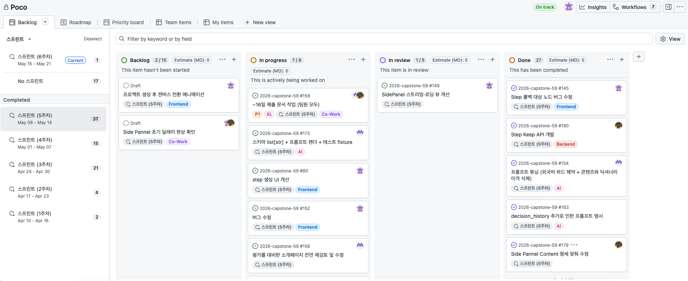Select 스프린트 (6주차) Current sprint
This screenshot has width=688, height=281.
coord(54,60)
